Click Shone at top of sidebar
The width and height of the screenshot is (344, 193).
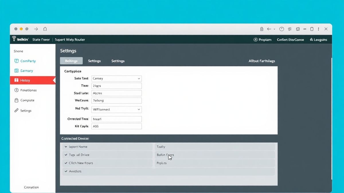(x=18, y=51)
